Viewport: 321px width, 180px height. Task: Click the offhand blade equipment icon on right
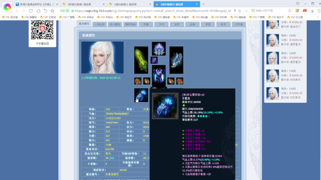coord(176,60)
